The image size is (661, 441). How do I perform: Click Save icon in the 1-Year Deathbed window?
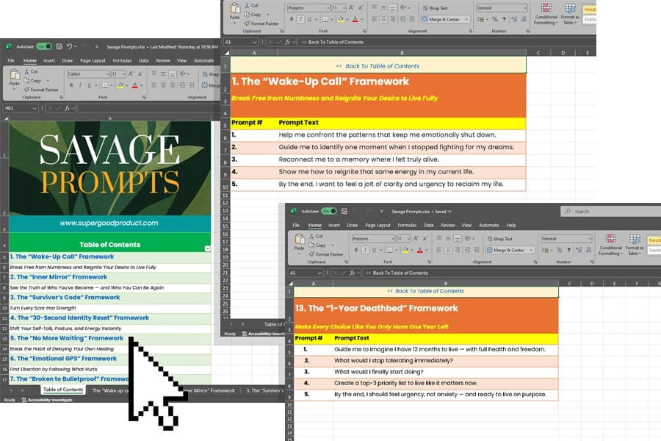coord(344,211)
